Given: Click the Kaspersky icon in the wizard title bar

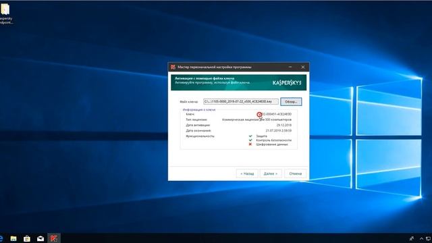Looking at the screenshot, I should click(x=173, y=67).
